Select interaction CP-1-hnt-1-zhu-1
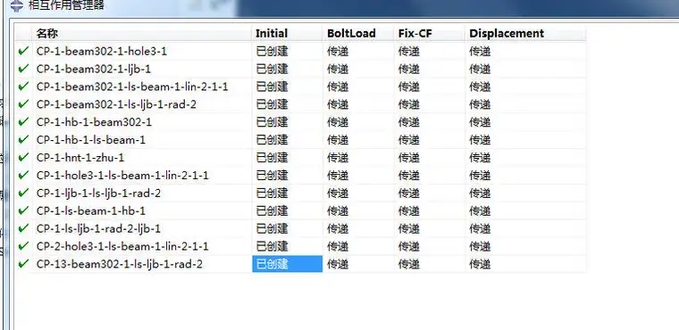 coord(80,158)
